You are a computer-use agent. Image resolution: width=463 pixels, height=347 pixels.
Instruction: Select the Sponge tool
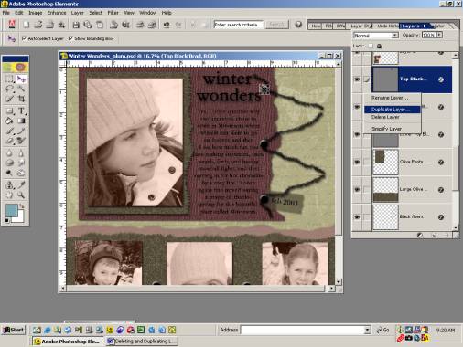click(9, 163)
